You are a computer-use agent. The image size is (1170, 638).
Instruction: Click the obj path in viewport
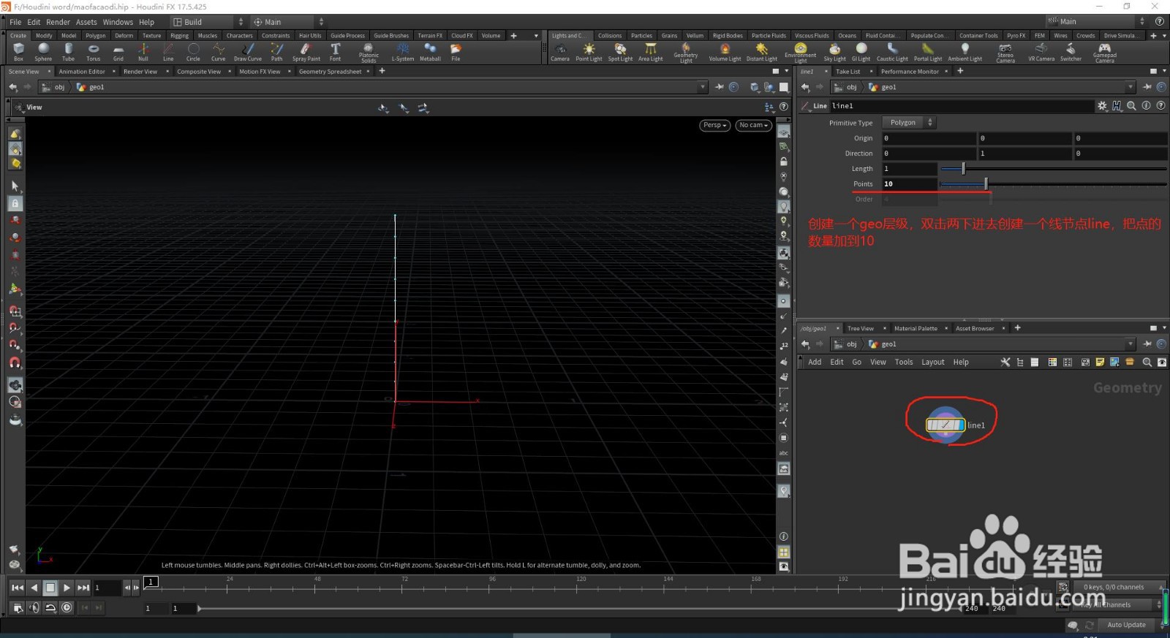click(x=59, y=87)
